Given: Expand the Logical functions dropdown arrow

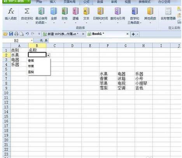Looking at the screenshot, I should tap(75, 23).
